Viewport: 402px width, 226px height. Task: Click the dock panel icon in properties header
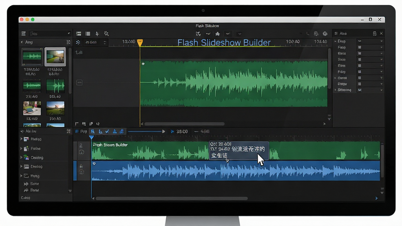click(x=375, y=34)
